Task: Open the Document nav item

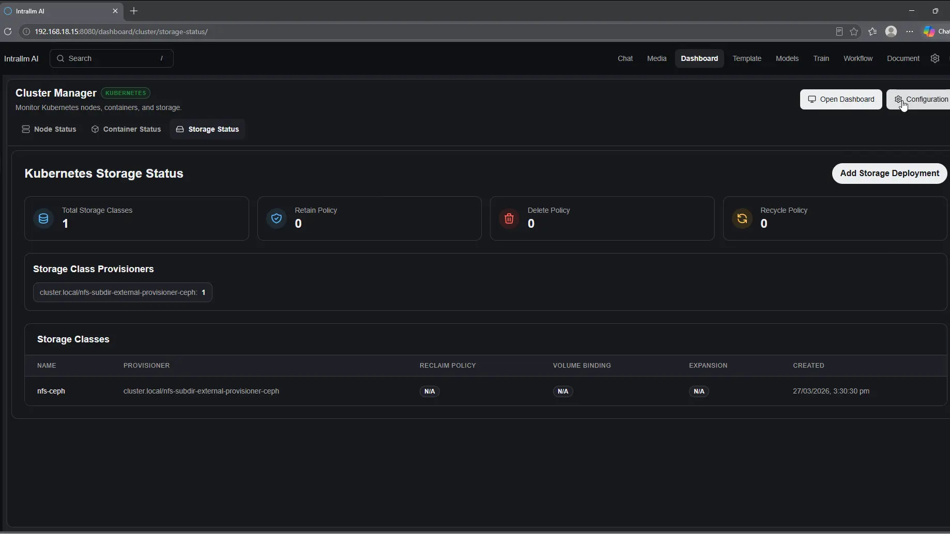Action: (x=903, y=58)
